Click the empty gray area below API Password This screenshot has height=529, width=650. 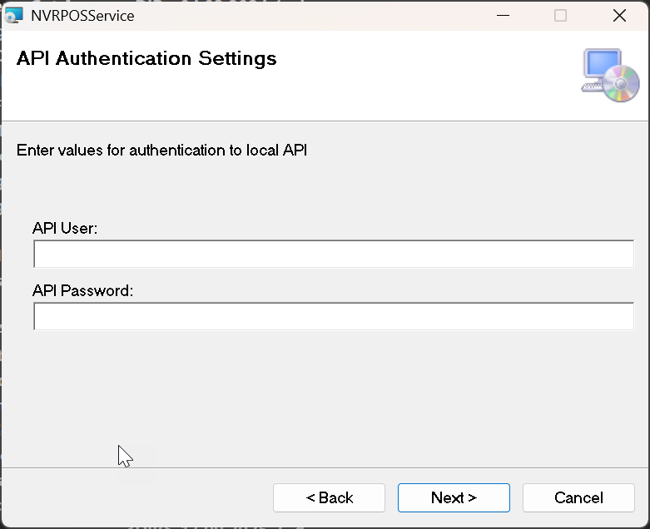[333, 391]
